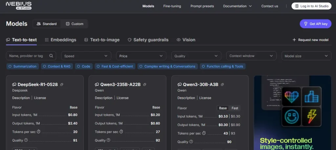336x150 pixels.
Task: Click Request new model
Action: point(310,40)
